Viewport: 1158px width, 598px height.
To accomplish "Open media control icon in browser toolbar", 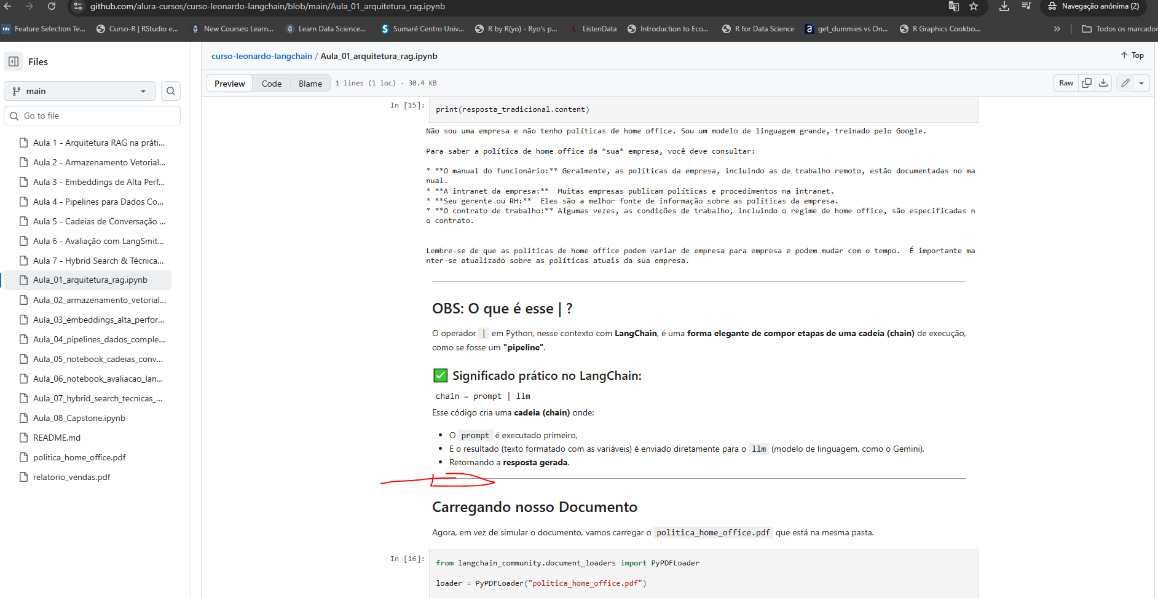I will tap(1026, 6).
